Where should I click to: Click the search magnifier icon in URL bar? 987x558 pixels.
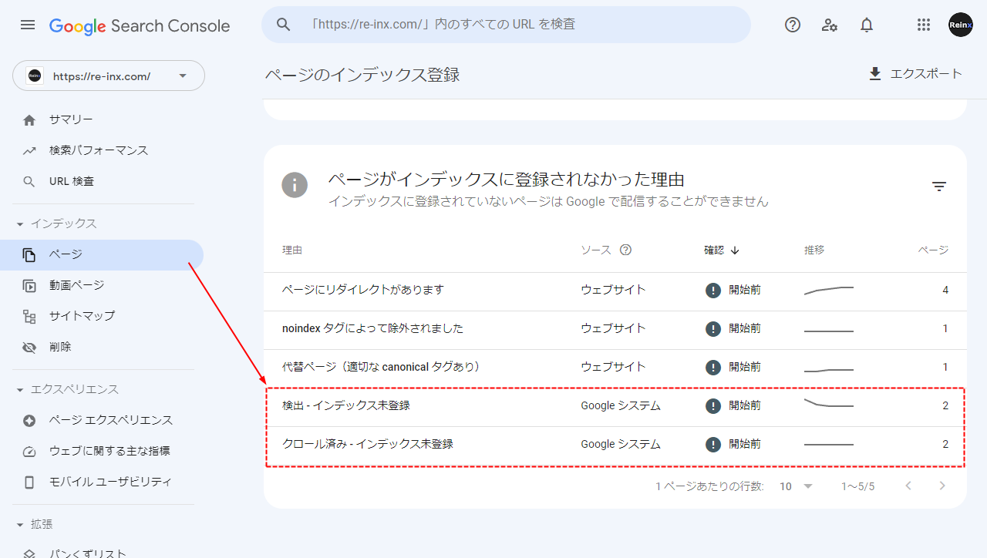pos(284,25)
